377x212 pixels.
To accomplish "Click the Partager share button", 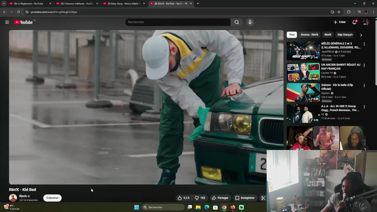I will click(220, 198).
